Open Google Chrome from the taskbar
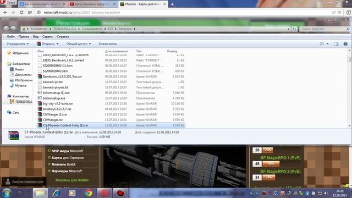Viewport: 352px width, 198px height. [89, 193]
